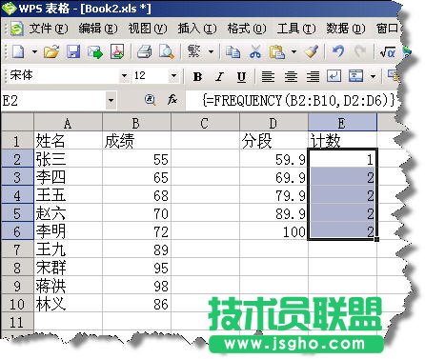Image resolution: width=425 pixels, height=359 pixels.
Task: Open the 工具(T) menu
Action: pyautogui.click(x=296, y=29)
